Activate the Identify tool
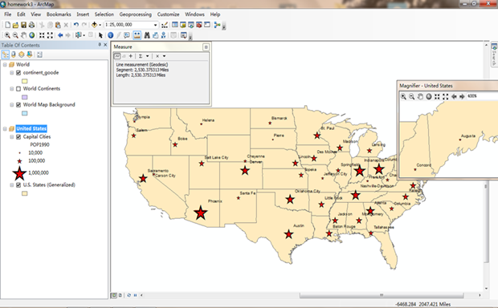The image size is (498, 308). pyautogui.click(x=111, y=35)
